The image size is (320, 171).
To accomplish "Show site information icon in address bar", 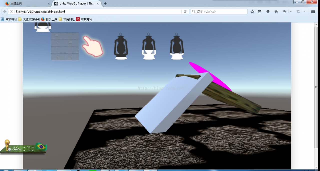I will pyautogui.click(x=11, y=12).
